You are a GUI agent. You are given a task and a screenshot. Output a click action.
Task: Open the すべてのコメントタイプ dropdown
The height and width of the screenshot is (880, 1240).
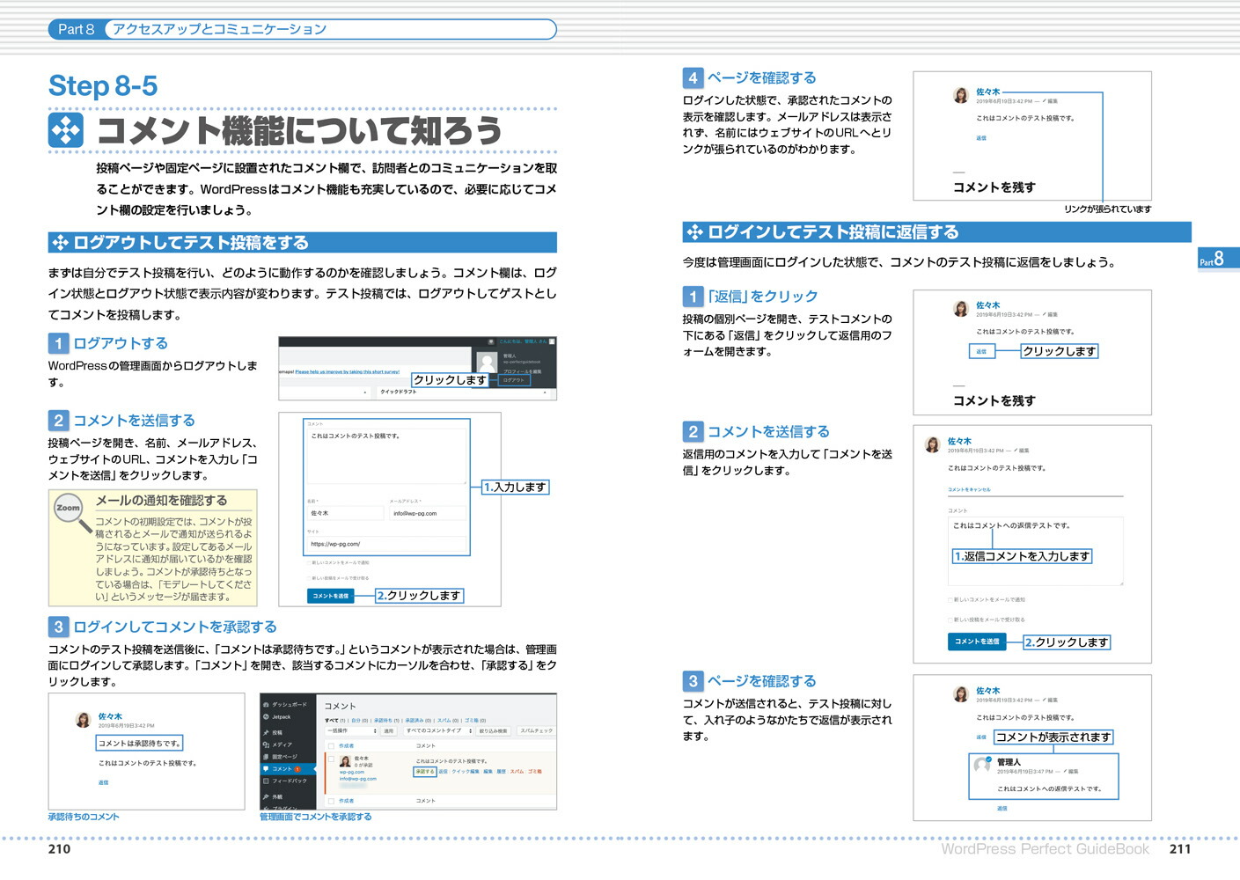click(x=438, y=730)
